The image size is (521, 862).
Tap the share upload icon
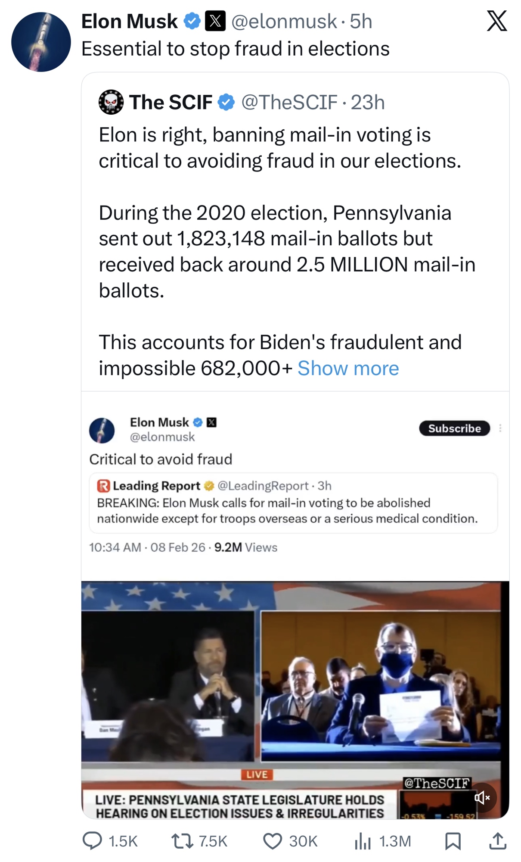coord(497,841)
